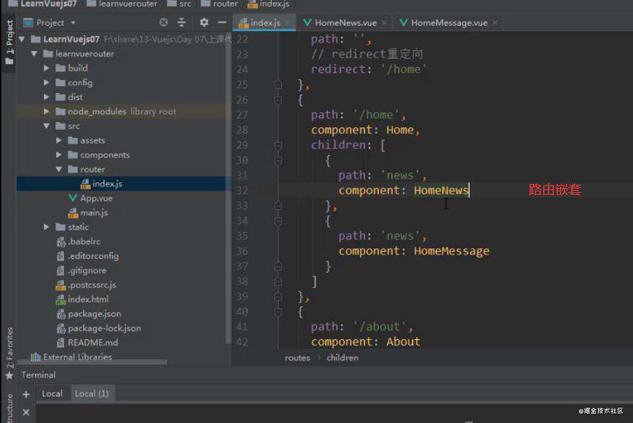Click the fold end marker at line 33
This screenshot has width=633, height=423.
coord(278,205)
